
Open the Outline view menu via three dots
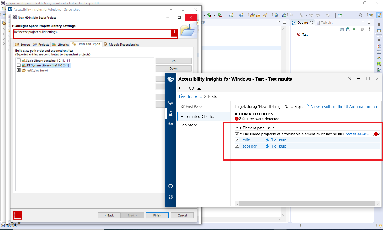tap(369, 30)
